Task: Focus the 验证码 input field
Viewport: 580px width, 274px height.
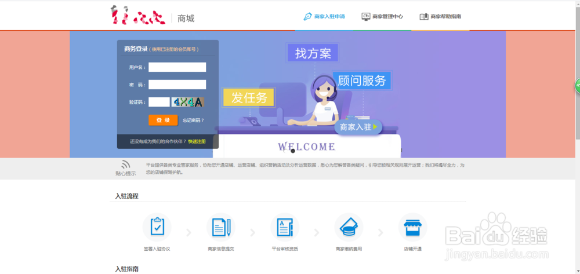Action: tap(159, 102)
